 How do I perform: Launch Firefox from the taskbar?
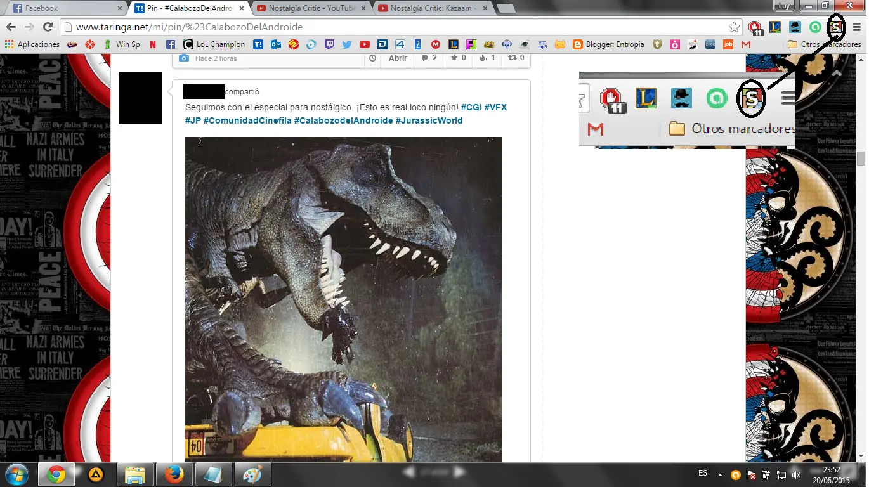tap(174, 474)
